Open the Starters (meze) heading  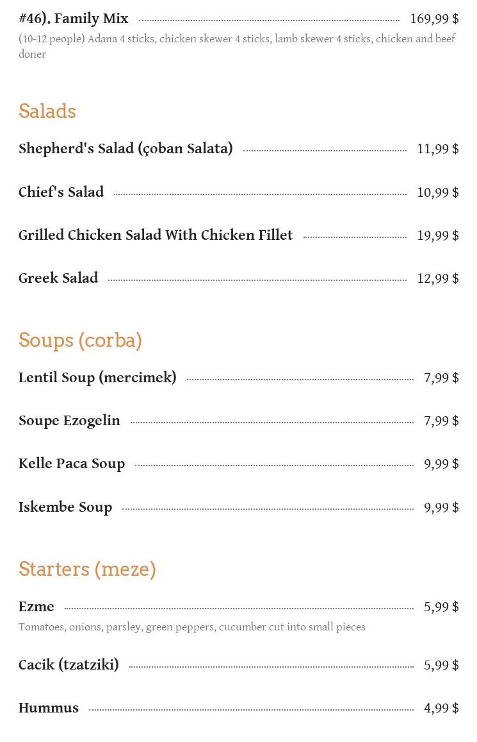click(x=87, y=569)
